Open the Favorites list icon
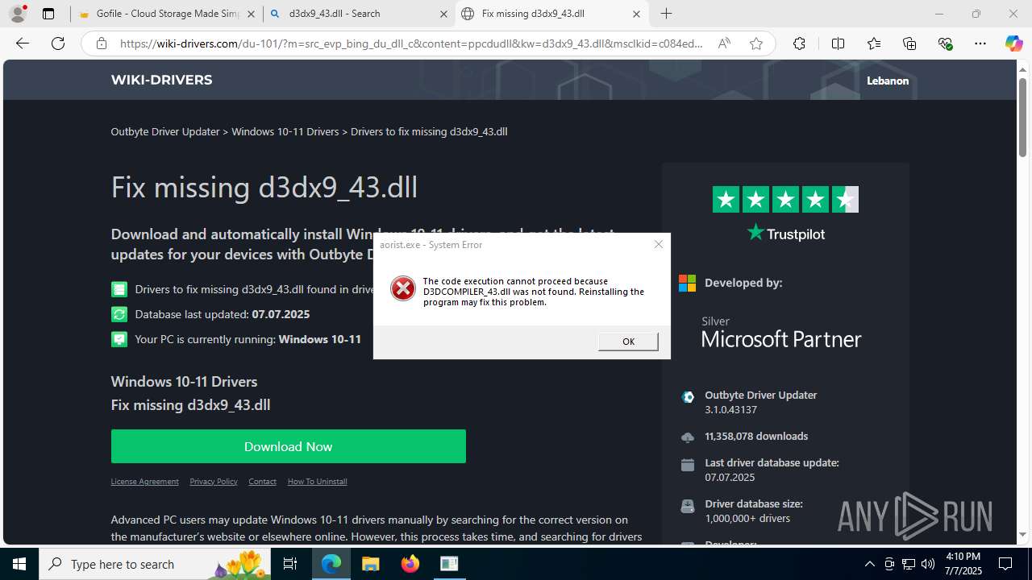The width and height of the screenshot is (1032, 580). point(874,43)
